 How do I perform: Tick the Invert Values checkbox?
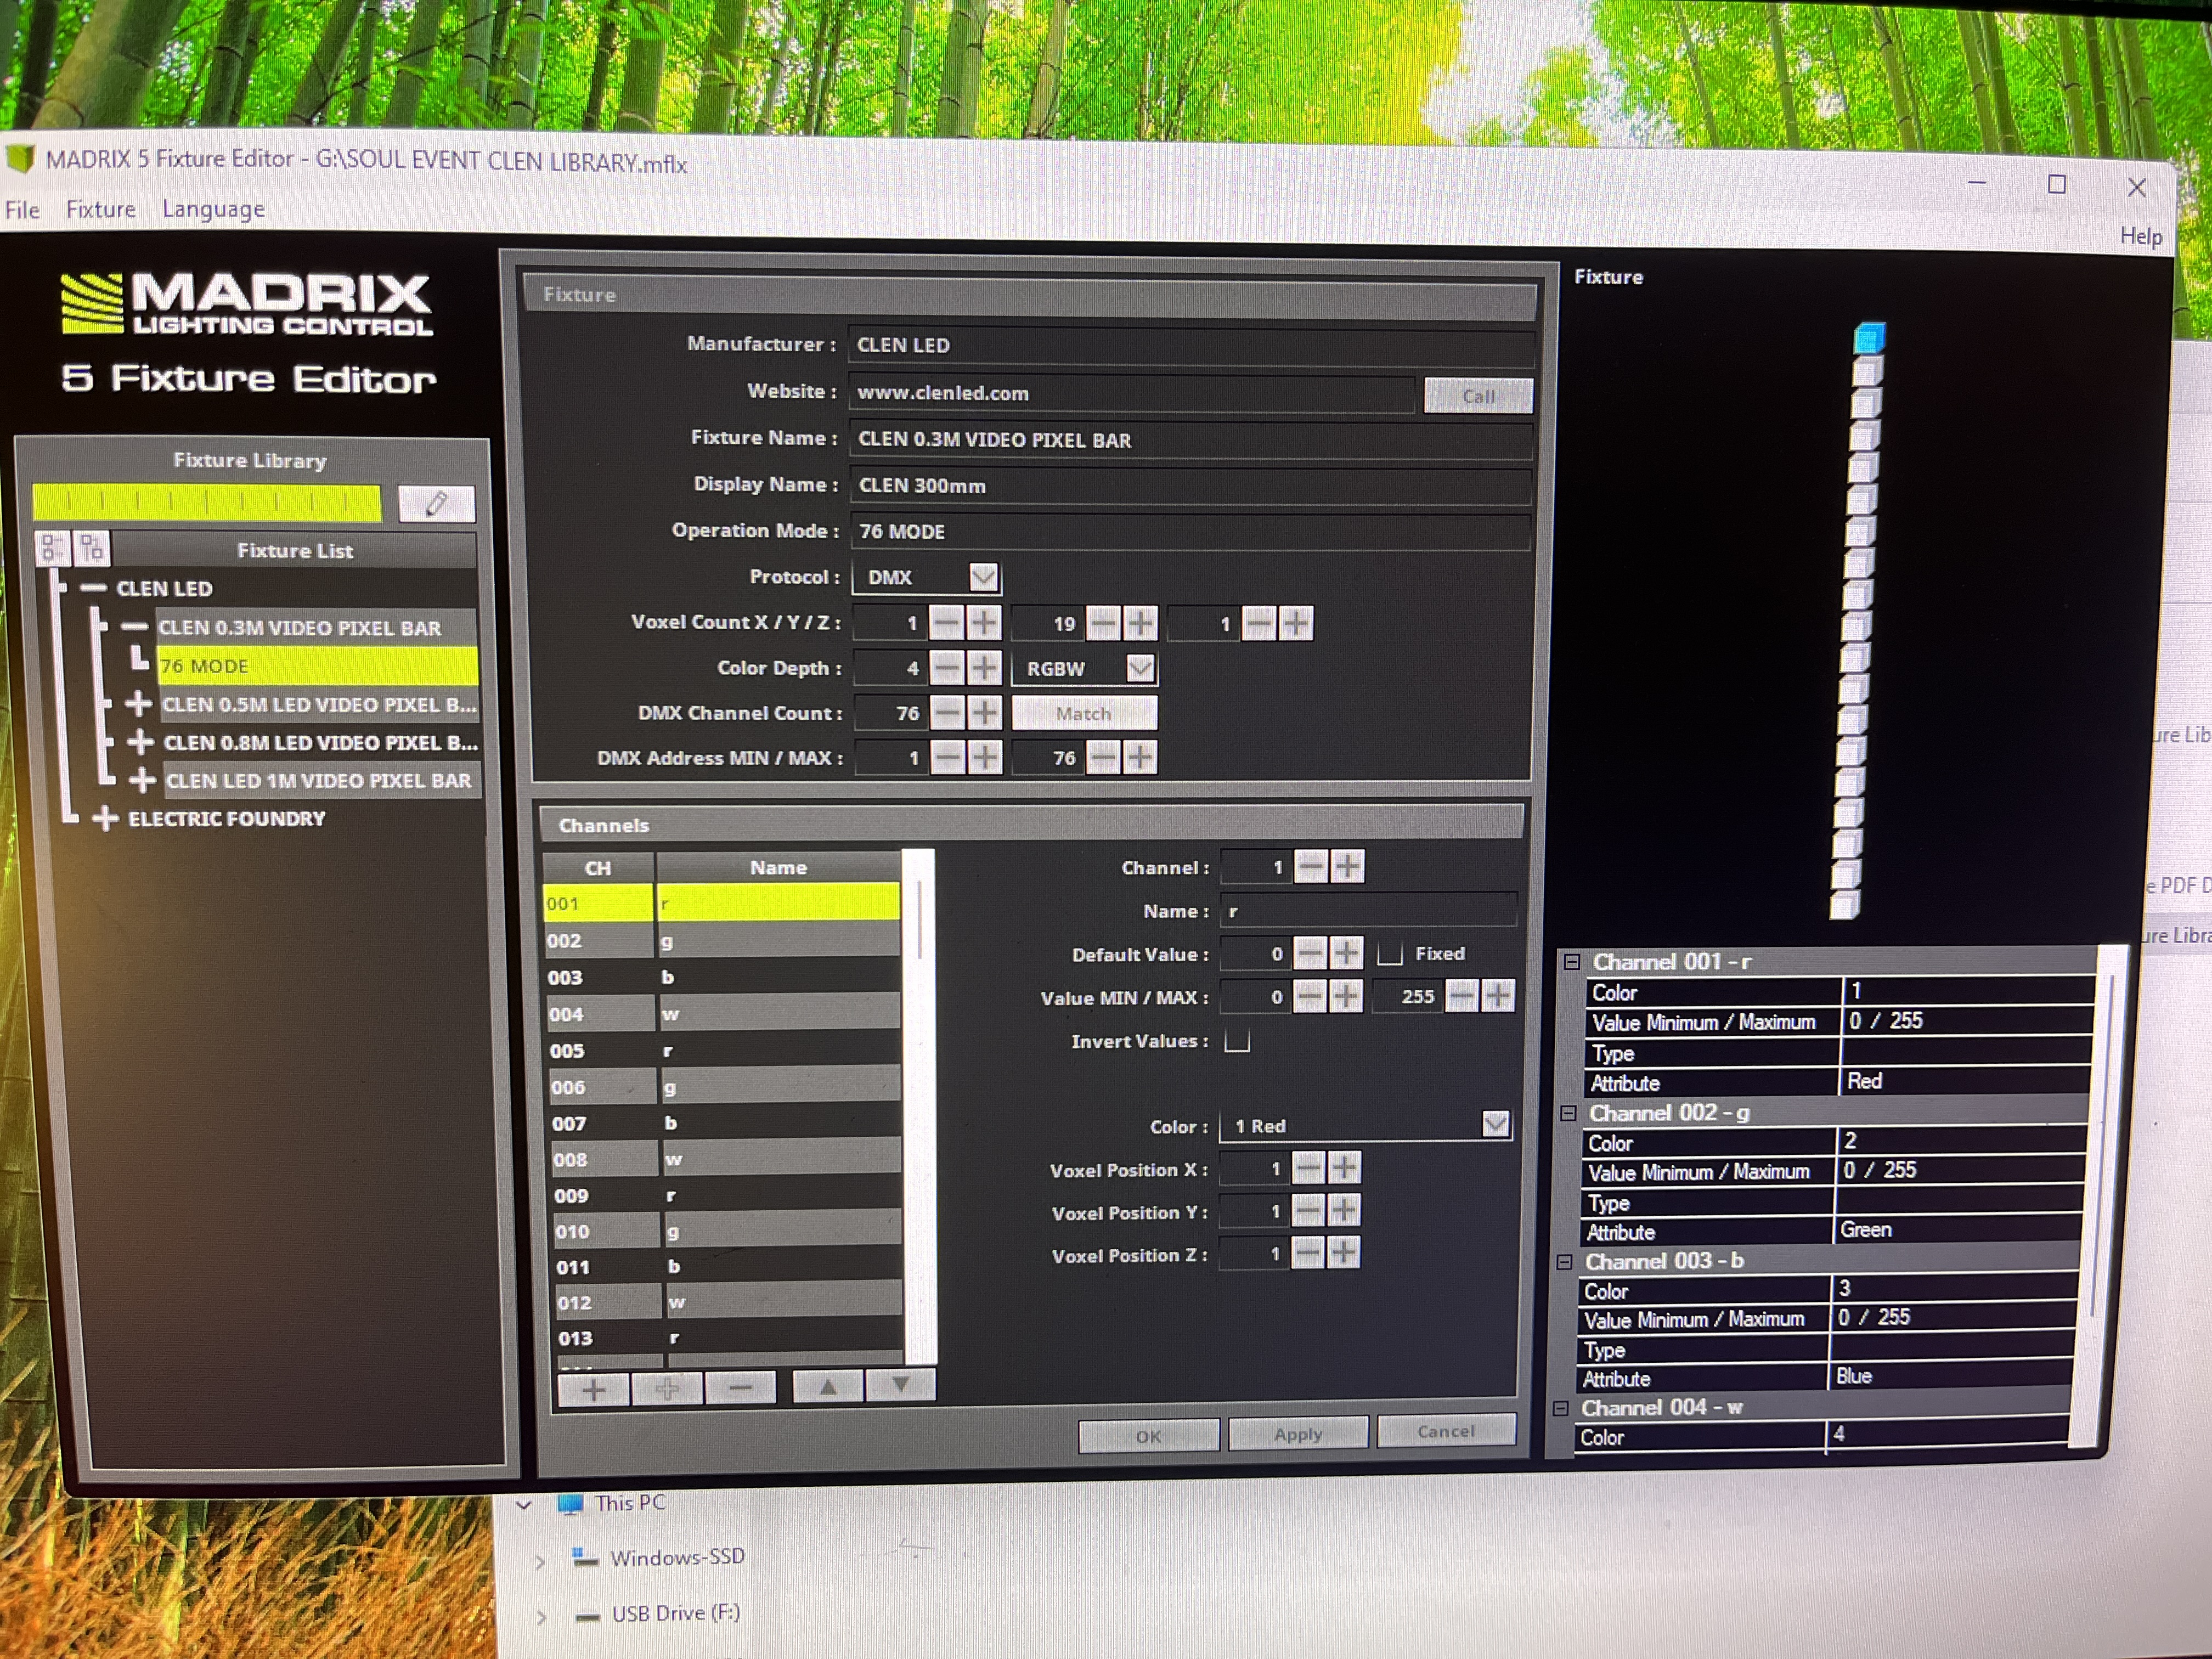click(x=1237, y=1041)
